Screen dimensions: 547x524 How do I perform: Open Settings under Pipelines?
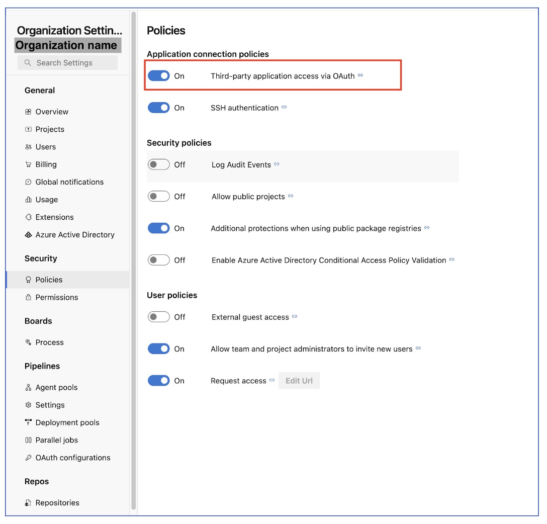(68, 405)
